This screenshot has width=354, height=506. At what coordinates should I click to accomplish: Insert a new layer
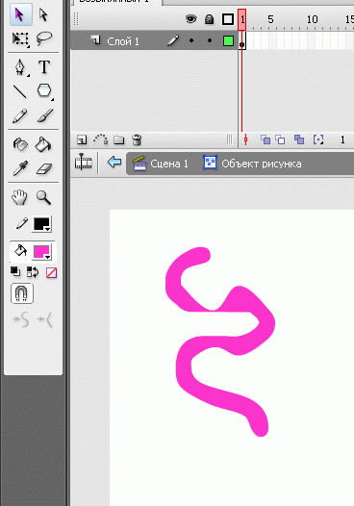click(82, 139)
